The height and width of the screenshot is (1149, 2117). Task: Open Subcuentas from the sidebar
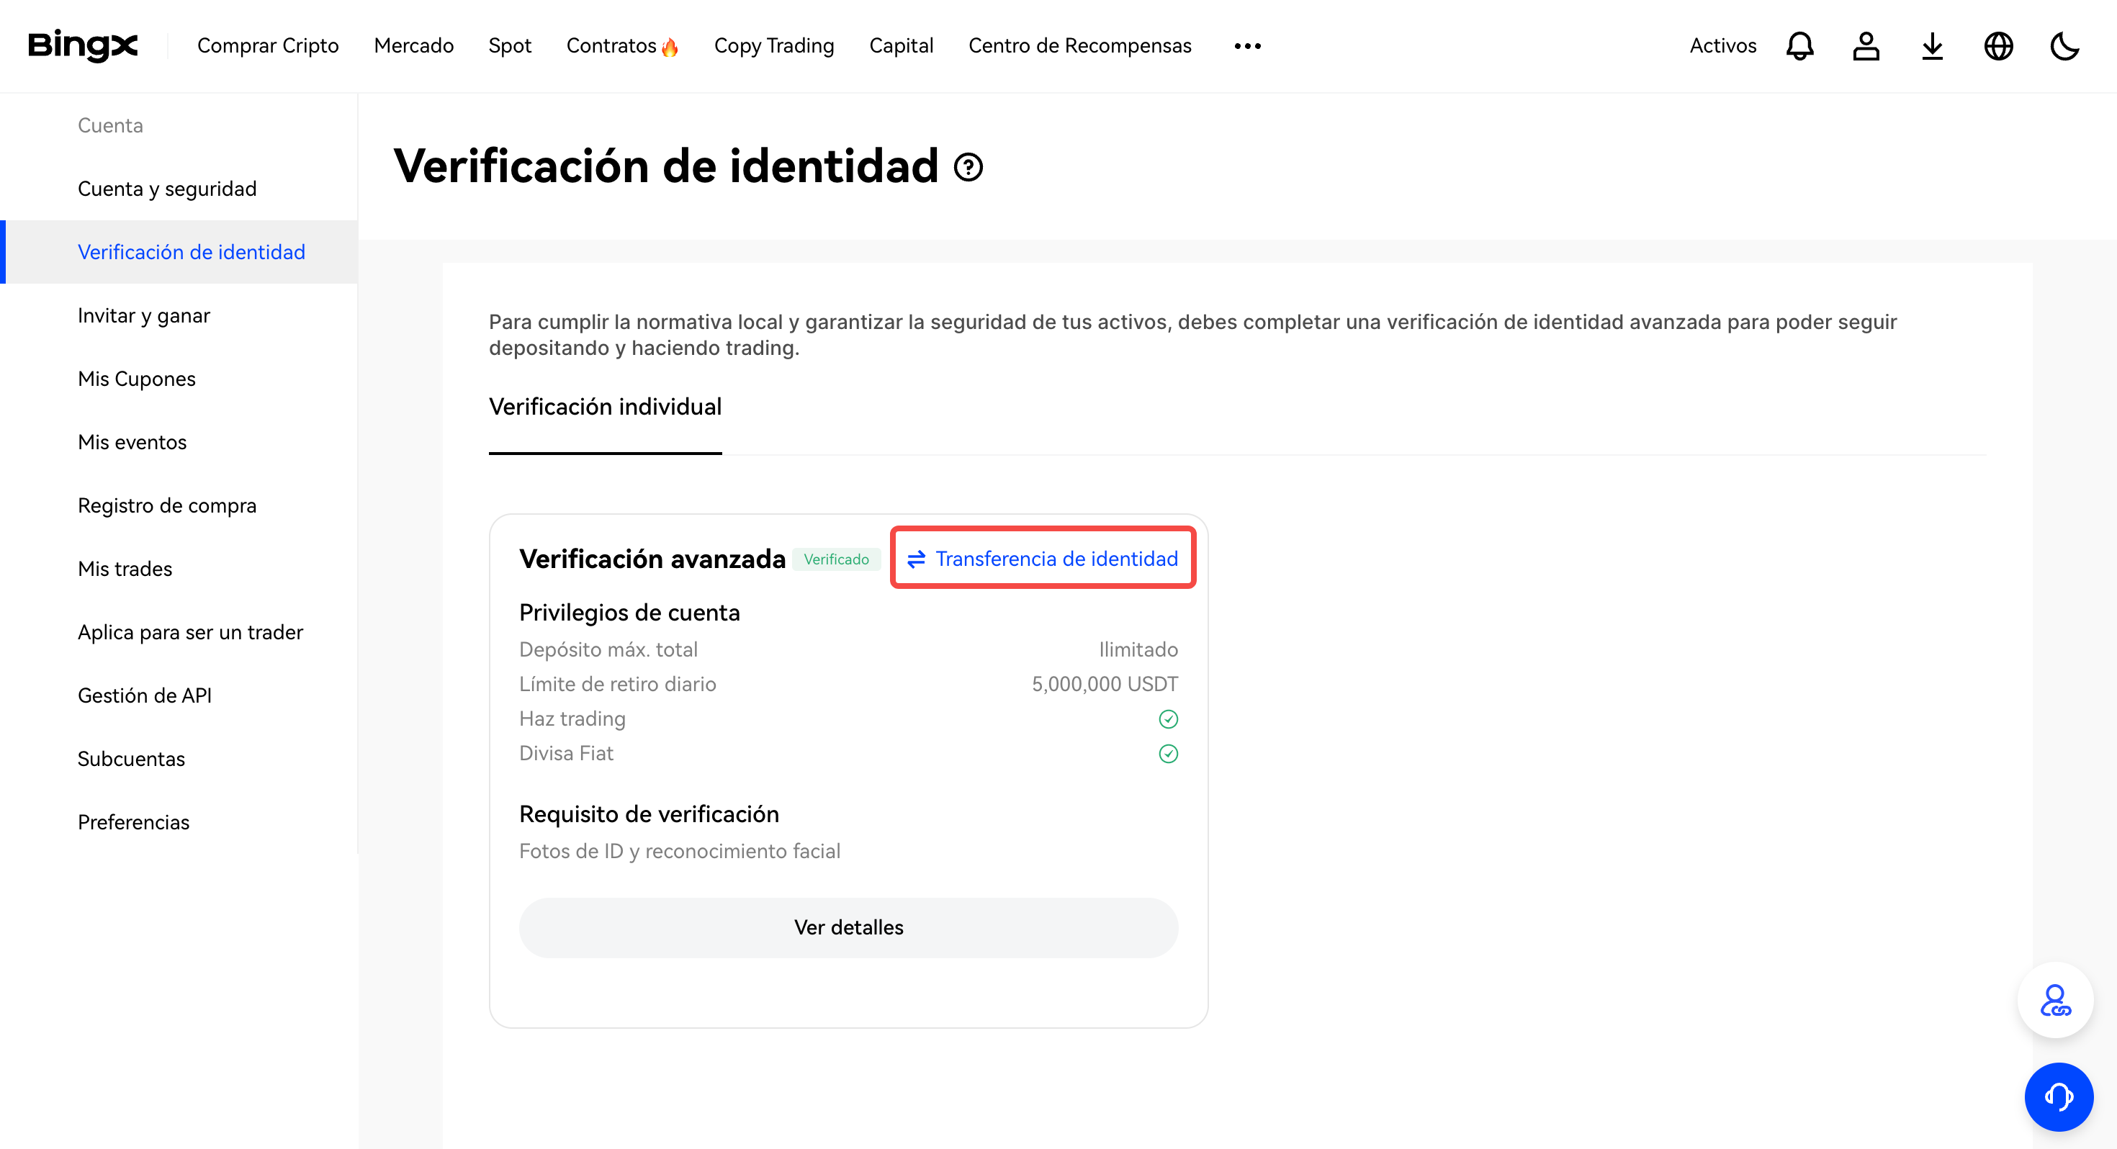(x=130, y=759)
